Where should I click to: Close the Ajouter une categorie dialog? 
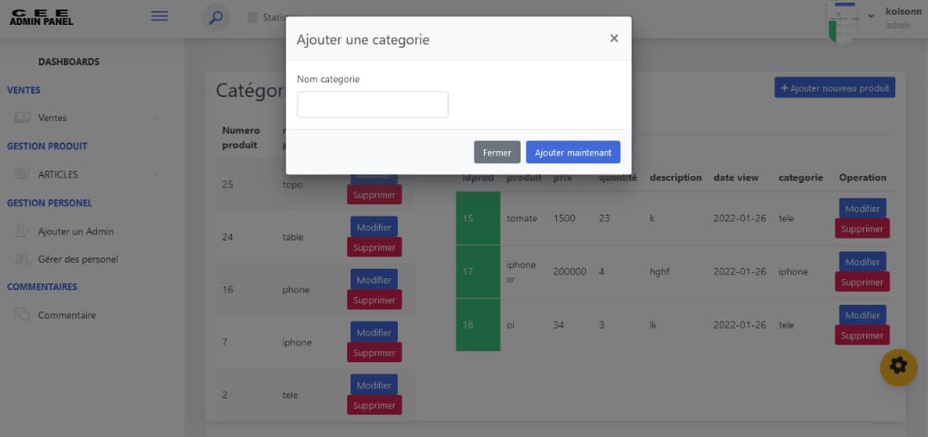click(x=614, y=39)
